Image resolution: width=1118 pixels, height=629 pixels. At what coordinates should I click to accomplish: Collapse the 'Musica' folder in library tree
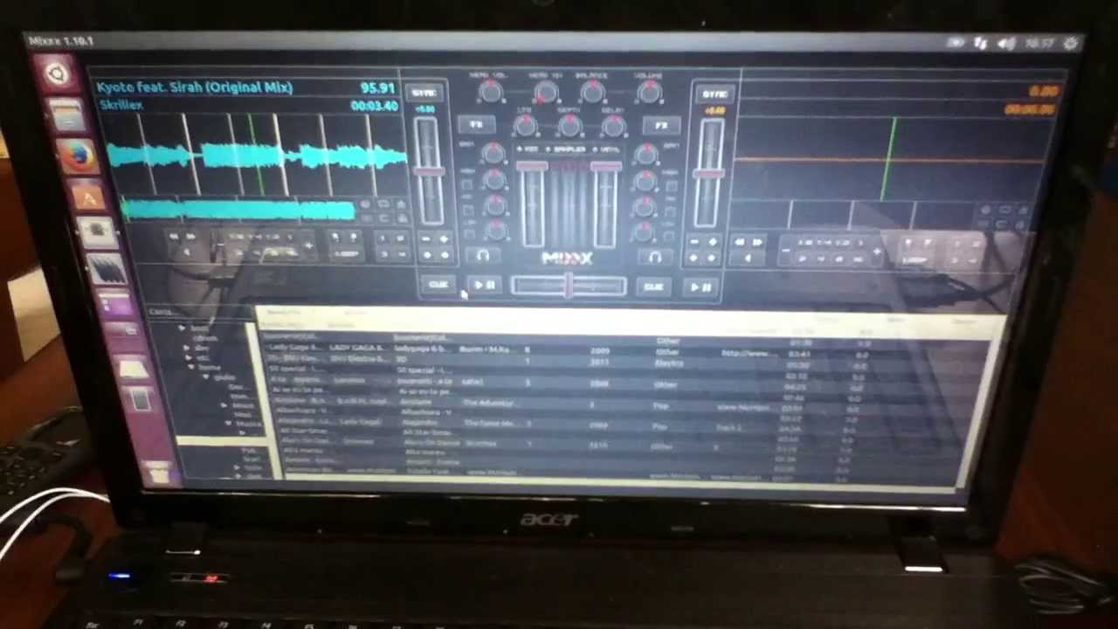pos(228,424)
